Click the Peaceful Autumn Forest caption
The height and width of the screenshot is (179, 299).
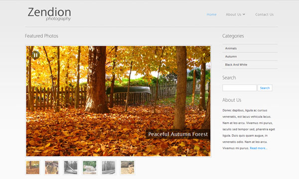(178, 134)
